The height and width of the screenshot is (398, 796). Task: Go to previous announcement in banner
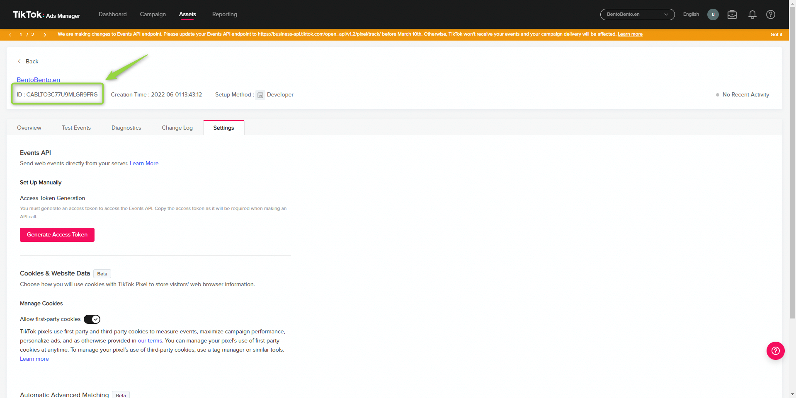click(x=10, y=34)
